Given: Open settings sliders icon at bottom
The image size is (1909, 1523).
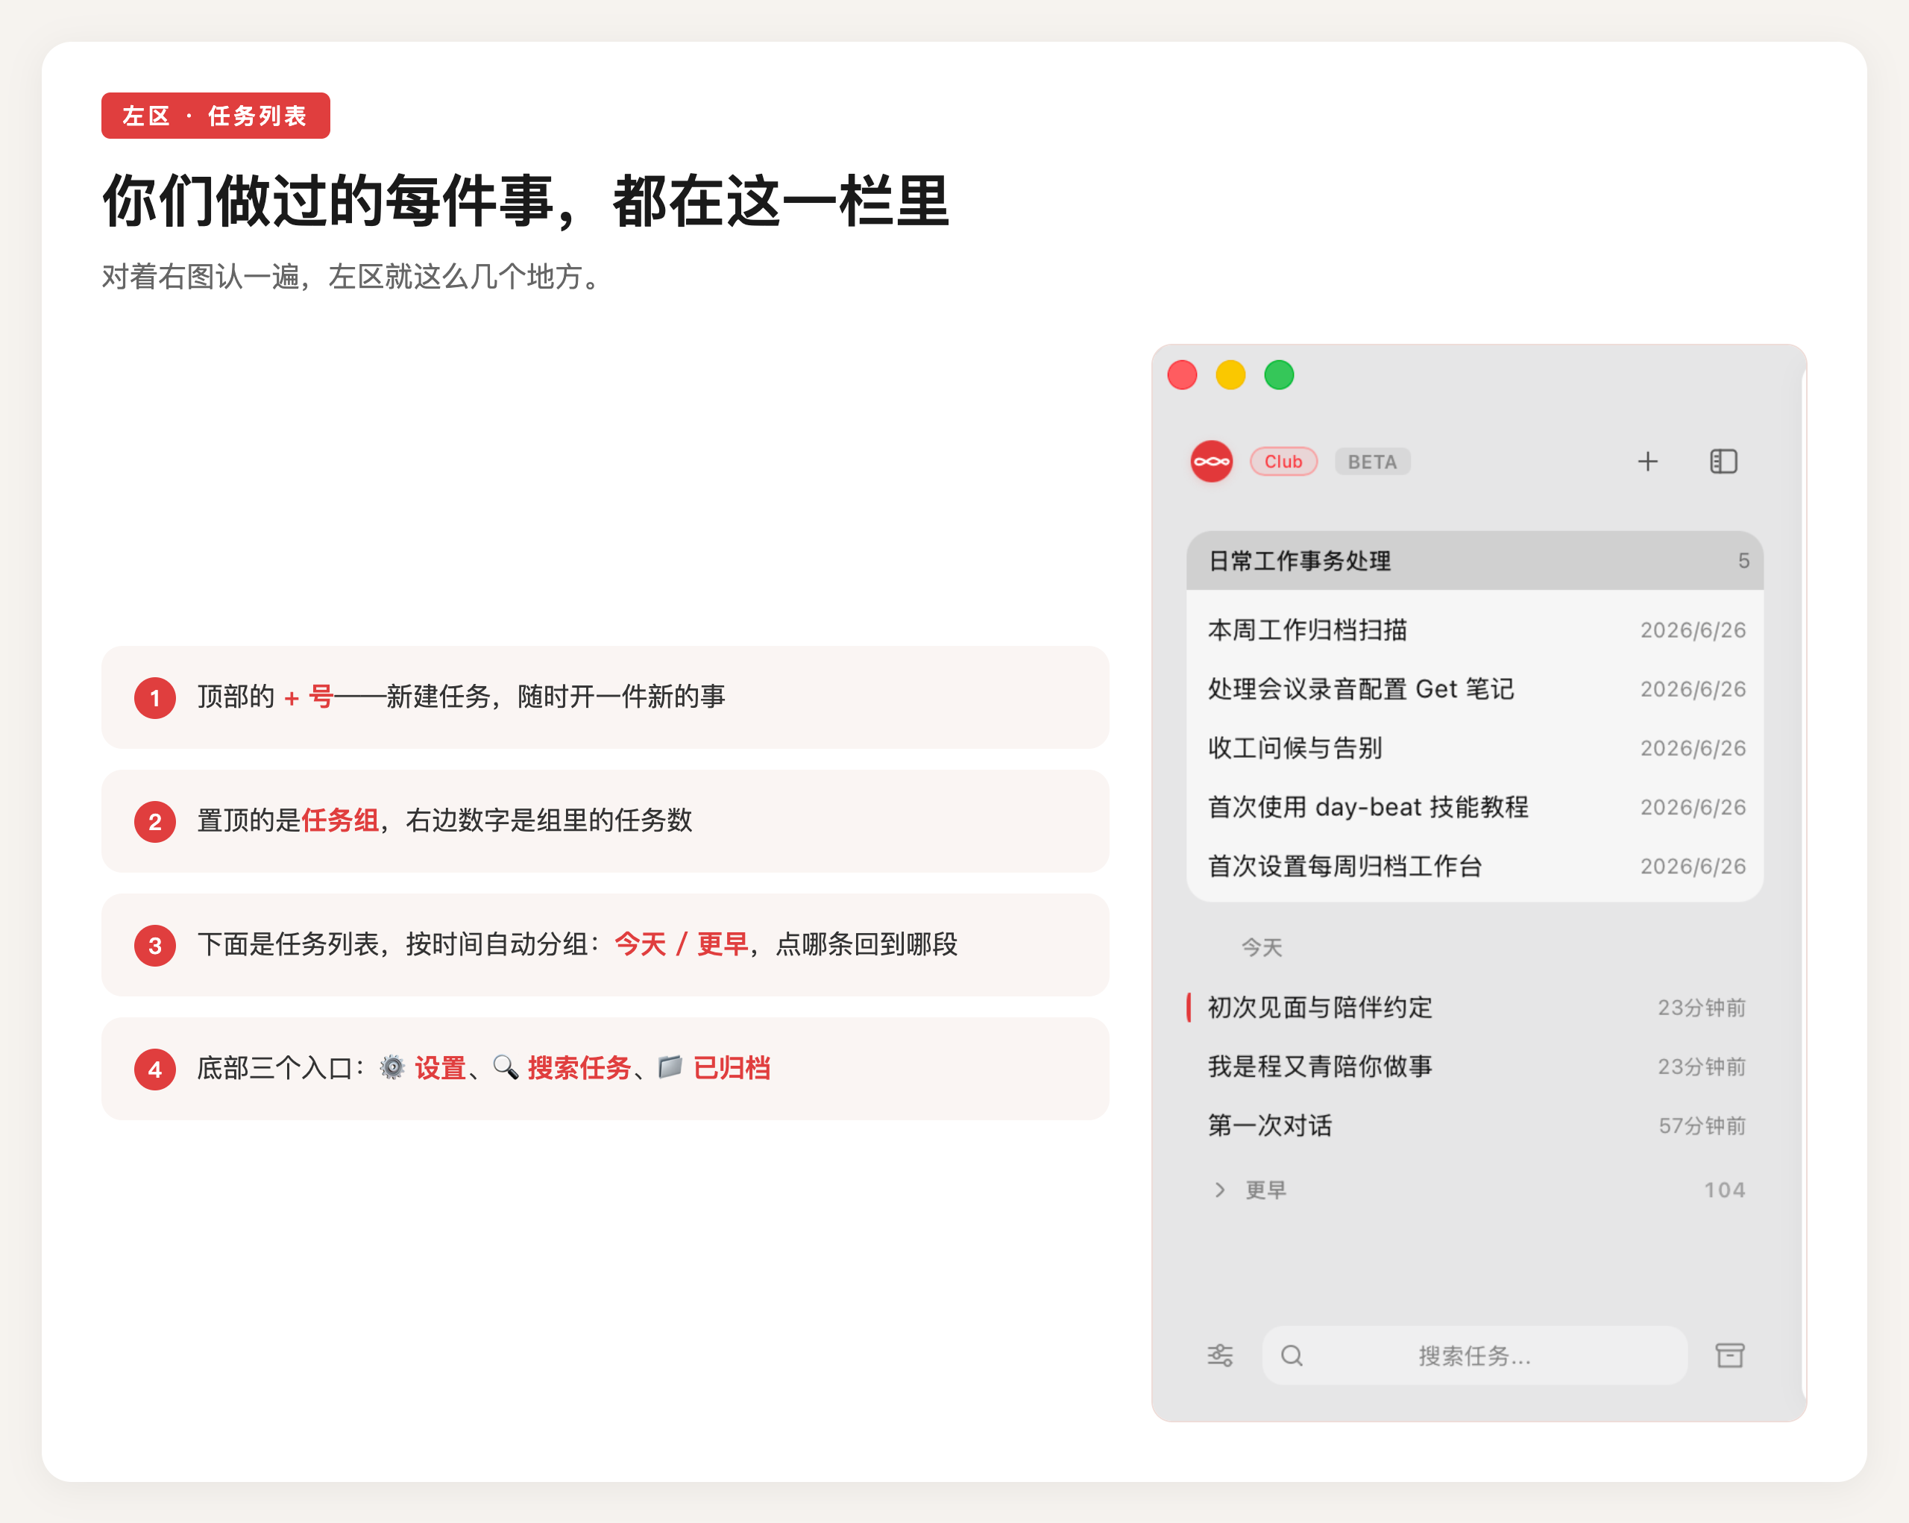Looking at the screenshot, I should (x=1220, y=1354).
